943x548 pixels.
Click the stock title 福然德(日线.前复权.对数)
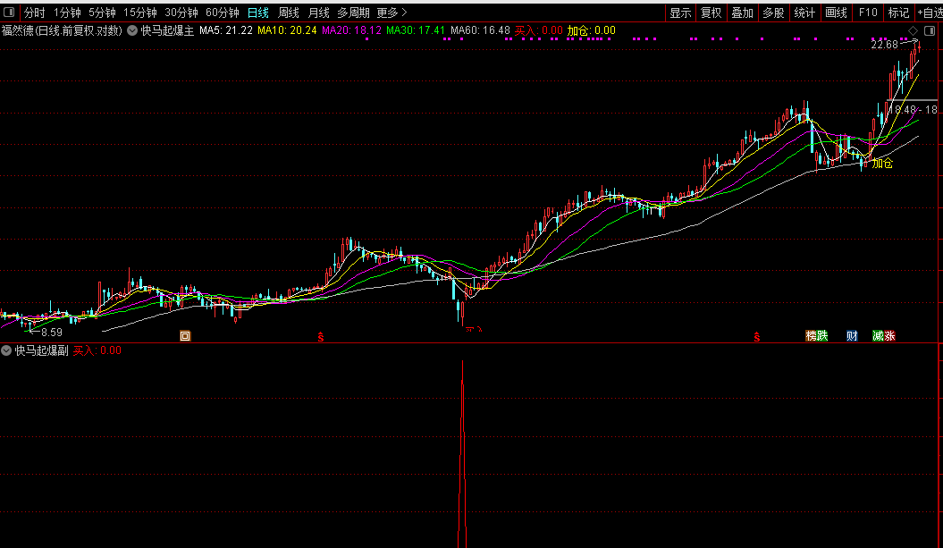coord(62,30)
